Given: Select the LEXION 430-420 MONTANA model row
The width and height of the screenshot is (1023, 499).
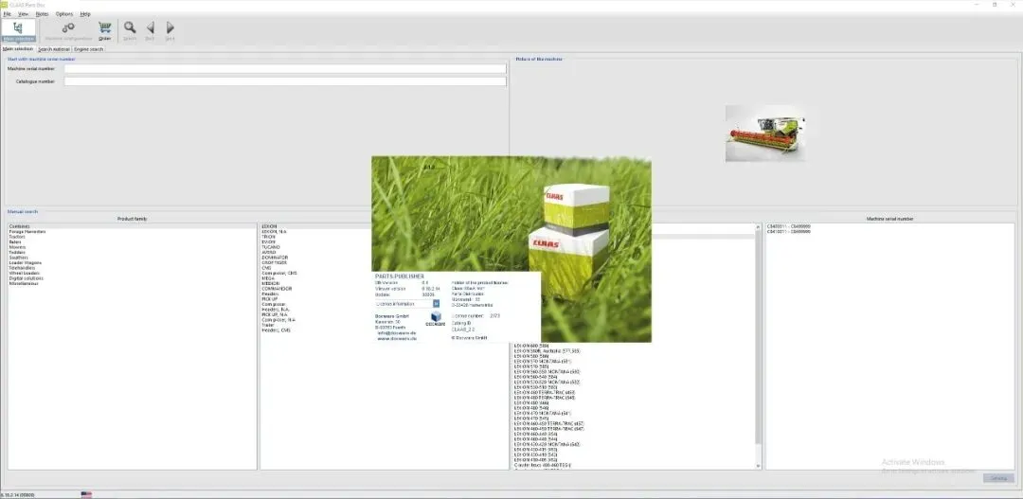Looking at the screenshot, I should pos(634,445).
